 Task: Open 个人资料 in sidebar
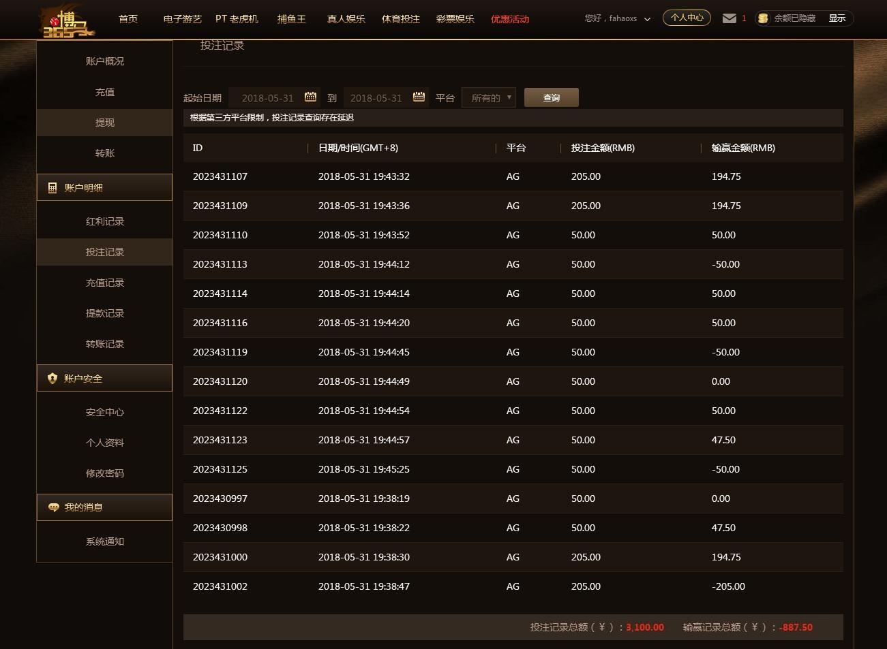pyautogui.click(x=105, y=443)
